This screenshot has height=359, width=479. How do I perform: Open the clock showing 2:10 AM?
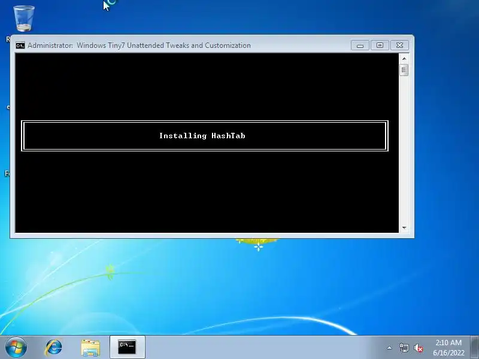pyautogui.click(x=448, y=348)
